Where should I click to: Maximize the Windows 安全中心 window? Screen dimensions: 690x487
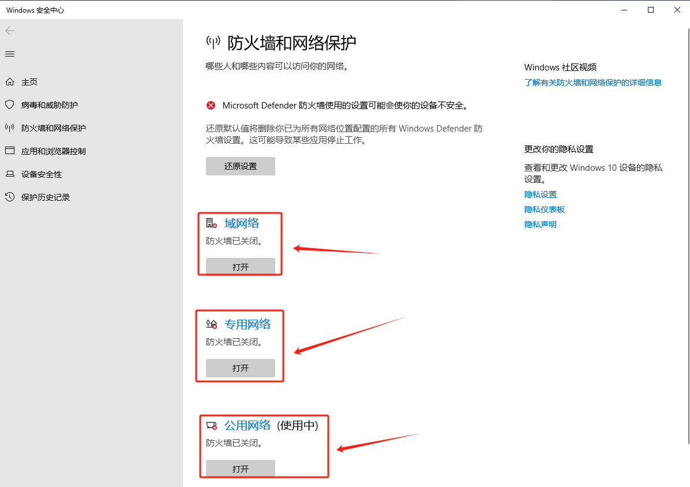[x=650, y=10]
